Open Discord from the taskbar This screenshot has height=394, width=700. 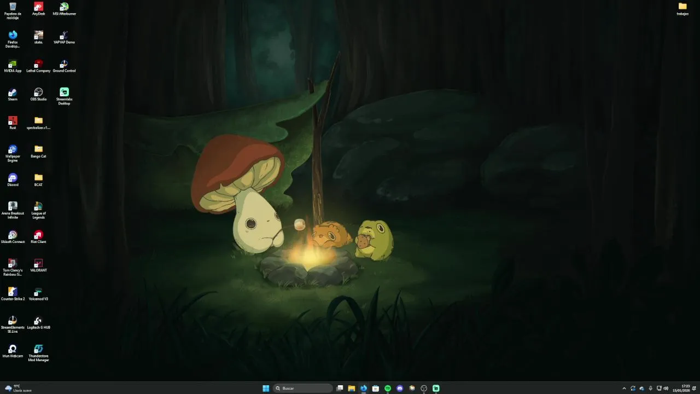point(400,389)
